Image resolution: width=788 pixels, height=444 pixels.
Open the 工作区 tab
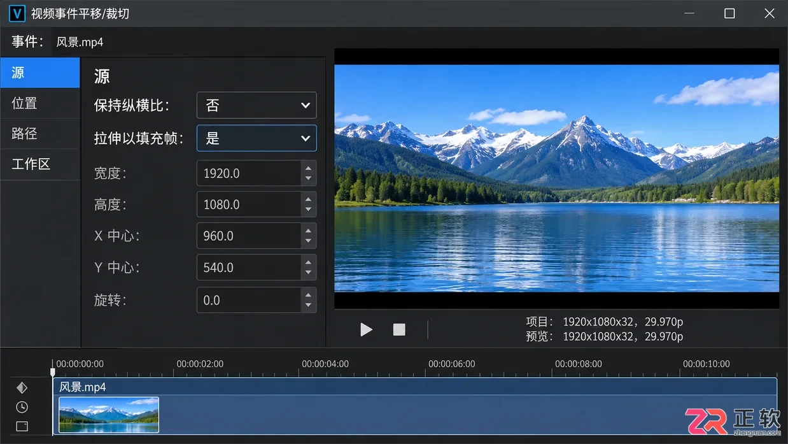click(40, 164)
